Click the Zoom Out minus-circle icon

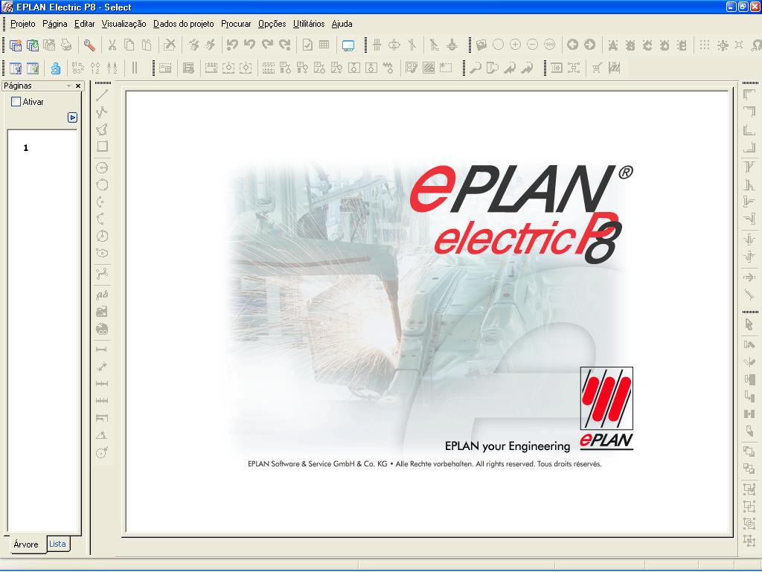point(532,45)
